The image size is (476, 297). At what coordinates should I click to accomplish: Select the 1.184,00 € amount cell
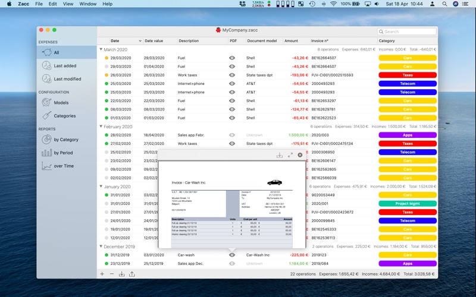299,264
